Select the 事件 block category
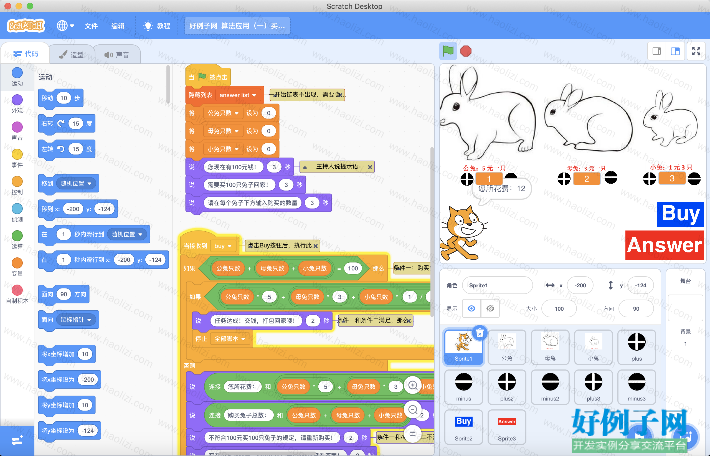 pos(17,159)
